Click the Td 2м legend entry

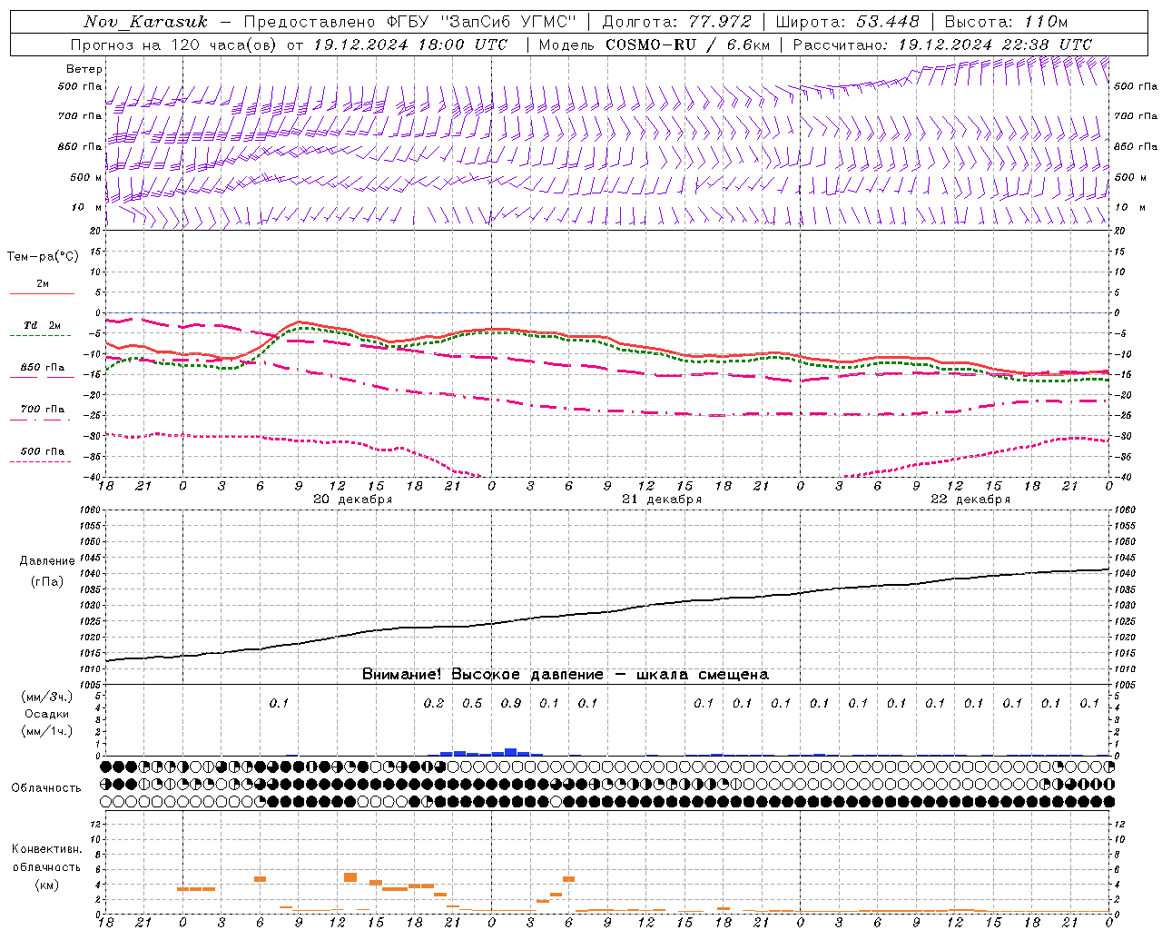tap(43, 325)
